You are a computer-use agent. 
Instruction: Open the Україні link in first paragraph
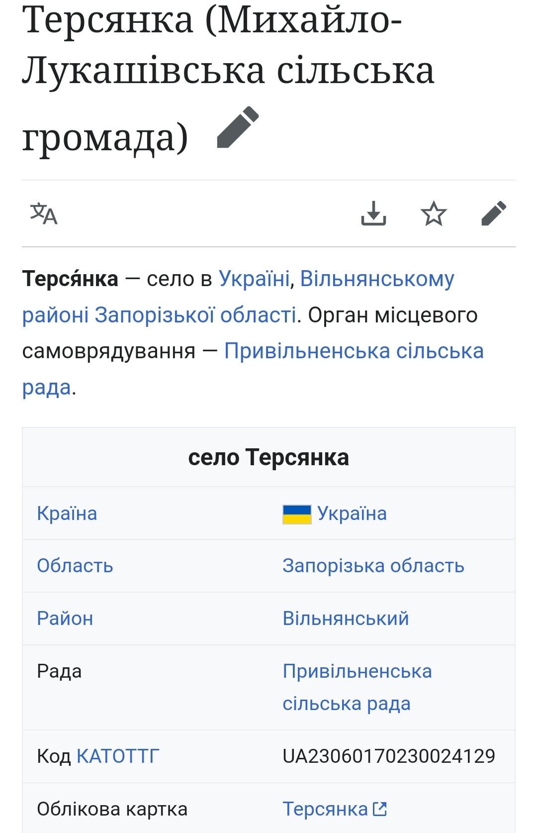click(254, 279)
